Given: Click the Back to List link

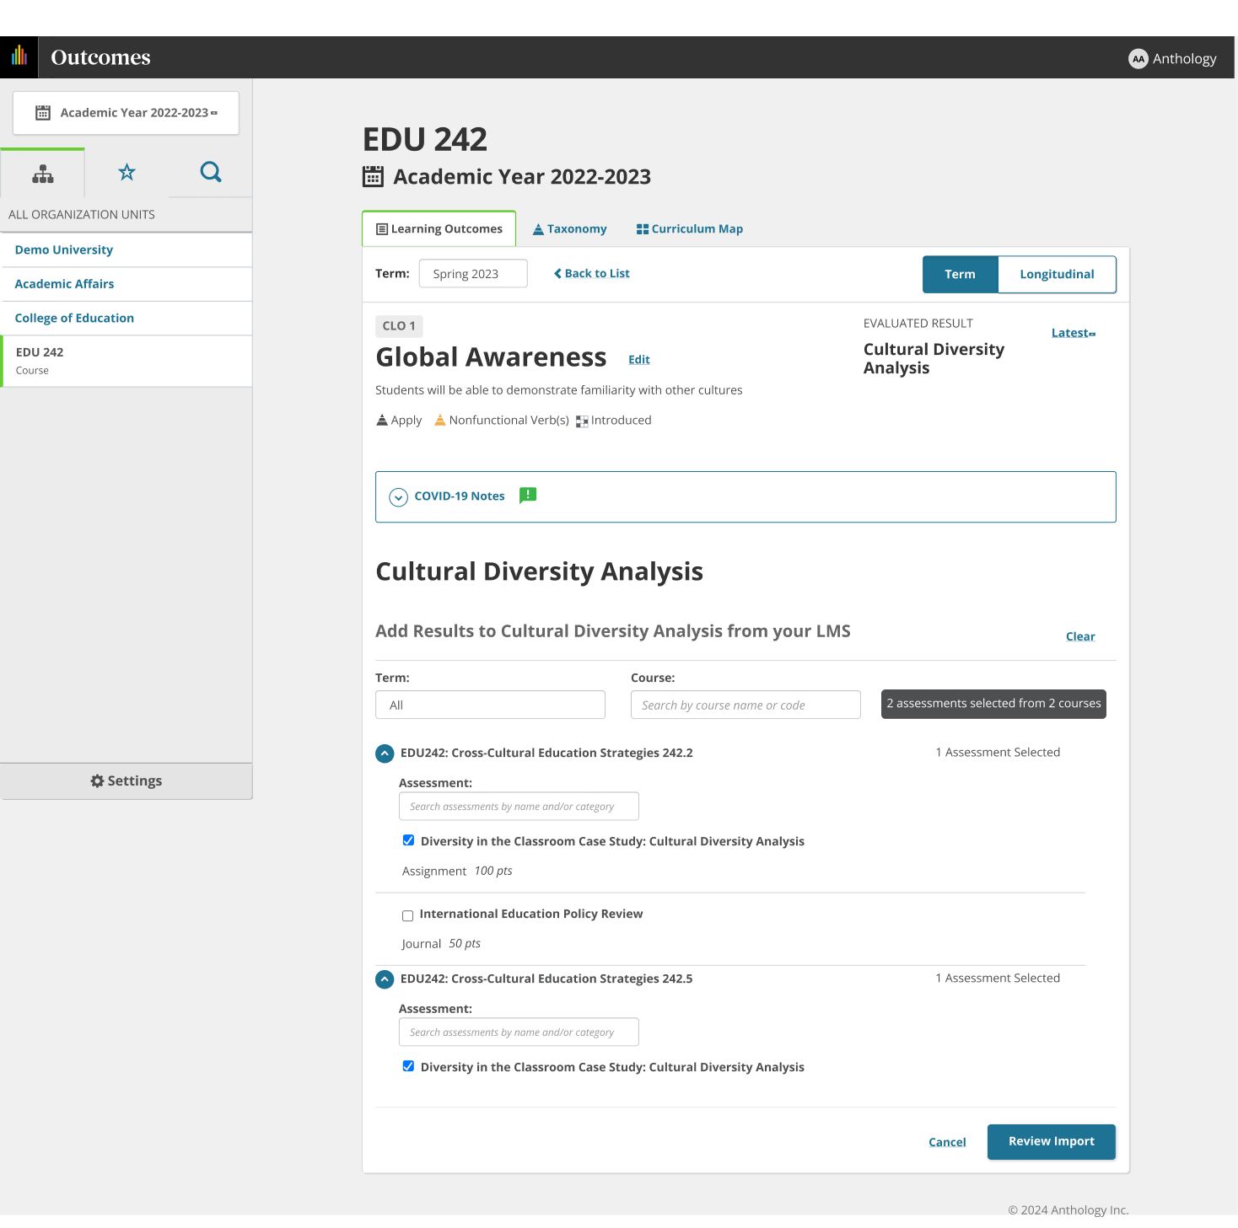Looking at the screenshot, I should (592, 274).
